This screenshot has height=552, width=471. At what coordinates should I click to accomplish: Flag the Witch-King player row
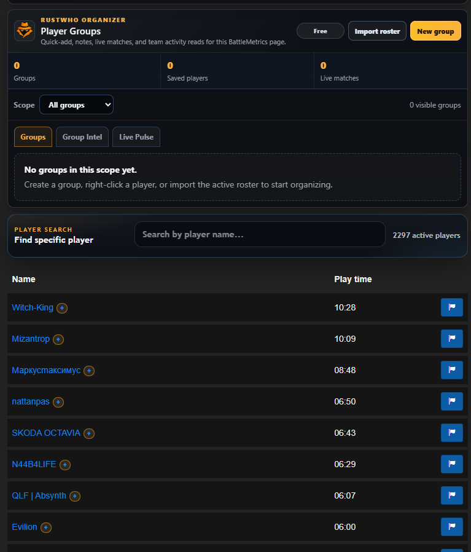[451, 307]
